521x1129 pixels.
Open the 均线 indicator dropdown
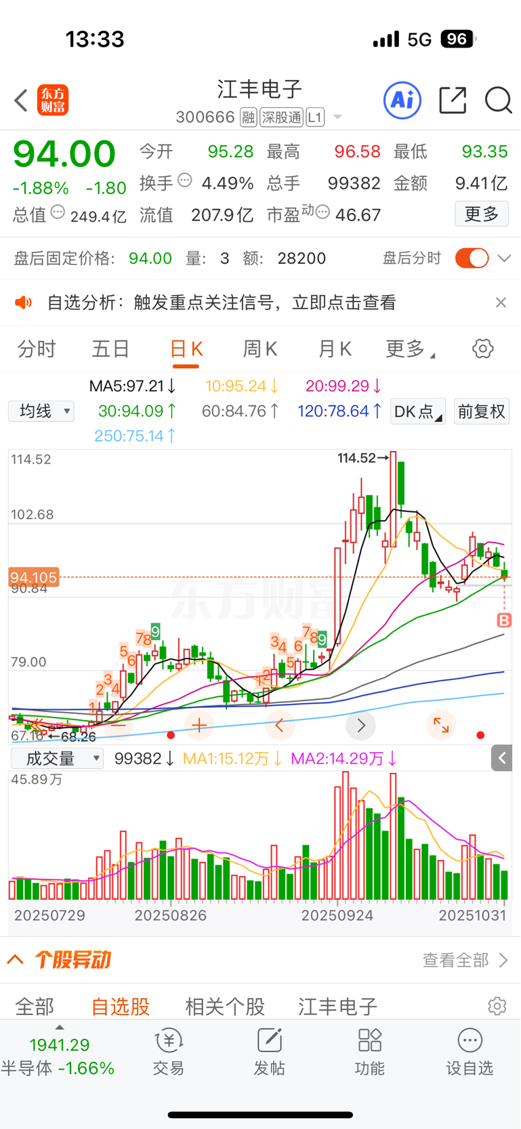(41, 411)
